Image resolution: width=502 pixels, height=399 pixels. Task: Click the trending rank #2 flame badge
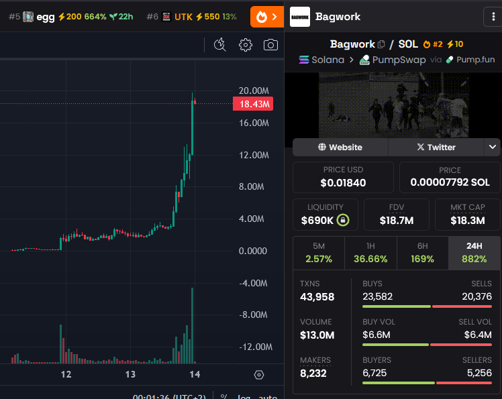point(433,44)
